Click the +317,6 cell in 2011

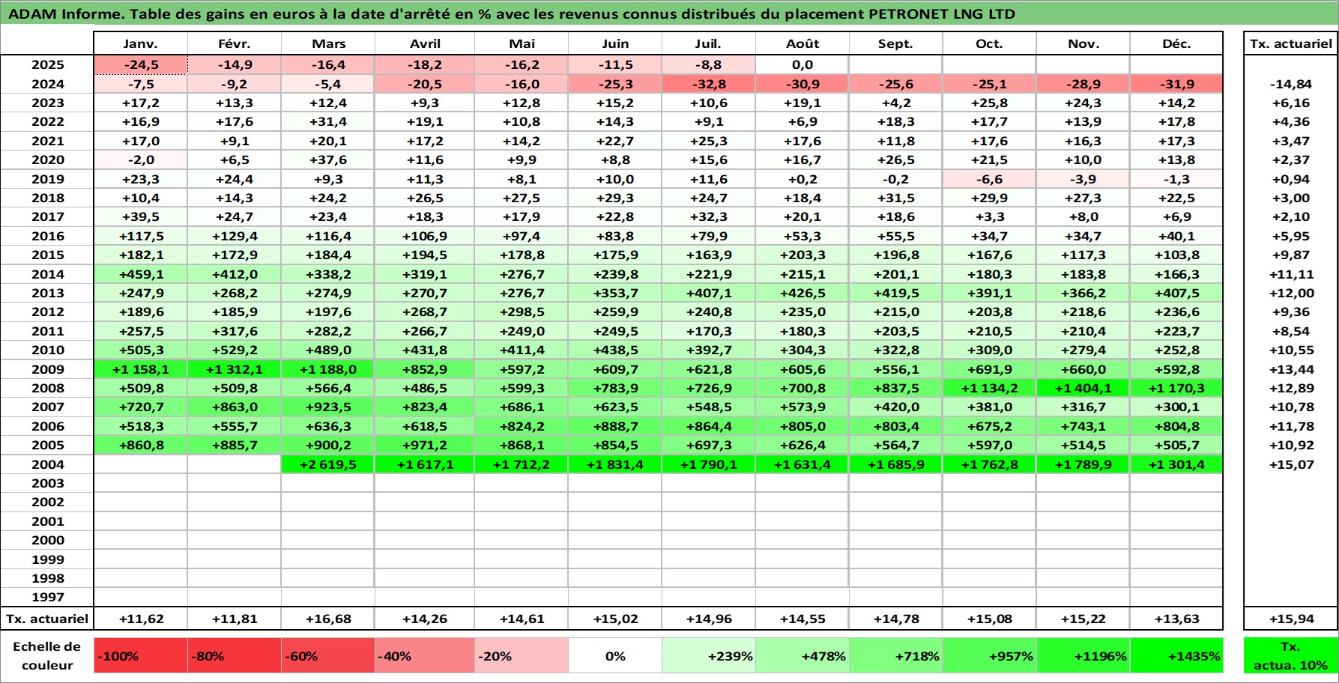pyautogui.click(x=234, y=331)
